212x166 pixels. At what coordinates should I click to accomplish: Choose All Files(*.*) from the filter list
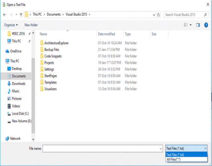tap(186, 159)
